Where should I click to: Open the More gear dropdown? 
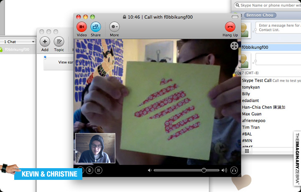pyautogui.click(x=114, y=27)
